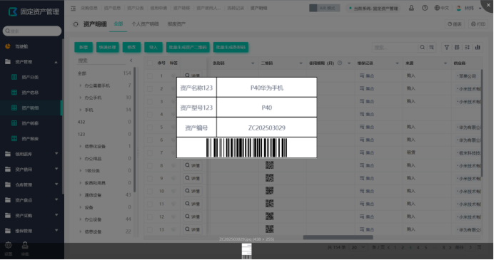The width and height of the screenshot is (494, 260).
Task: Open the settings gear at sidebar bottom
Action: point(8,245)
